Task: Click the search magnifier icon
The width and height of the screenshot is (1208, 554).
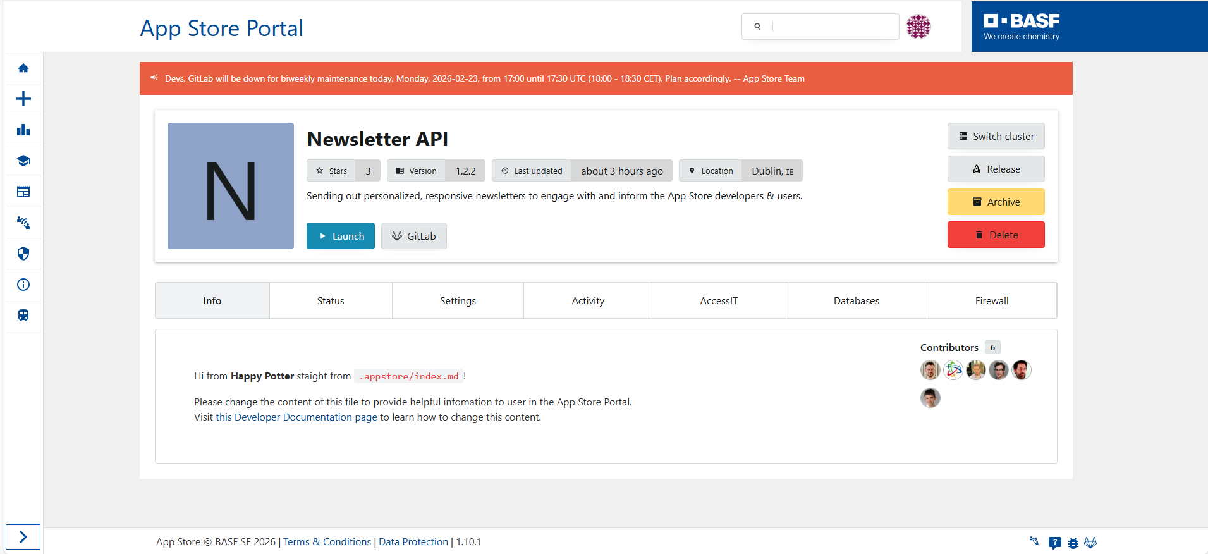Action: coord(757,27)
